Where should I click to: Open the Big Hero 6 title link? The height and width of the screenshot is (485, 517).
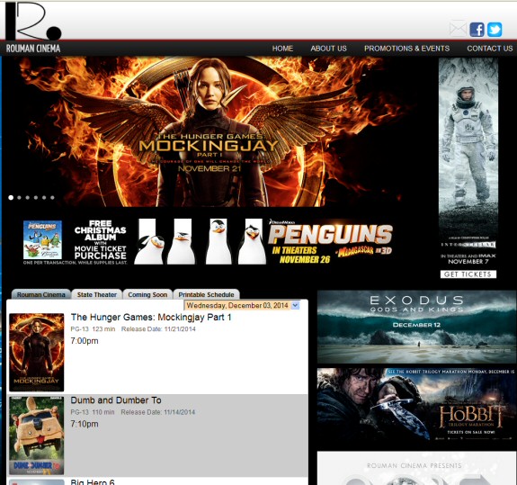(93, 482)
